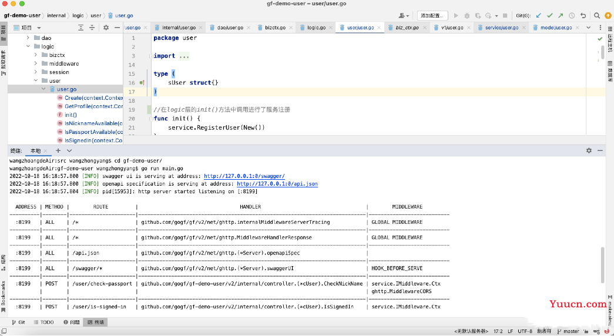
Task: Click the 添加配置 add configuration button
Action: click(432, 16)
